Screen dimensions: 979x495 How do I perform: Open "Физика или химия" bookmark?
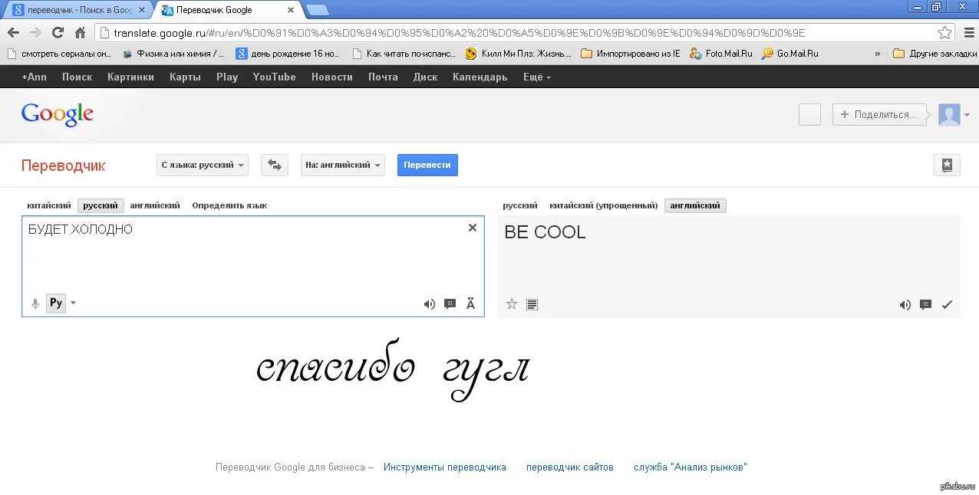(x=173, y=54)
